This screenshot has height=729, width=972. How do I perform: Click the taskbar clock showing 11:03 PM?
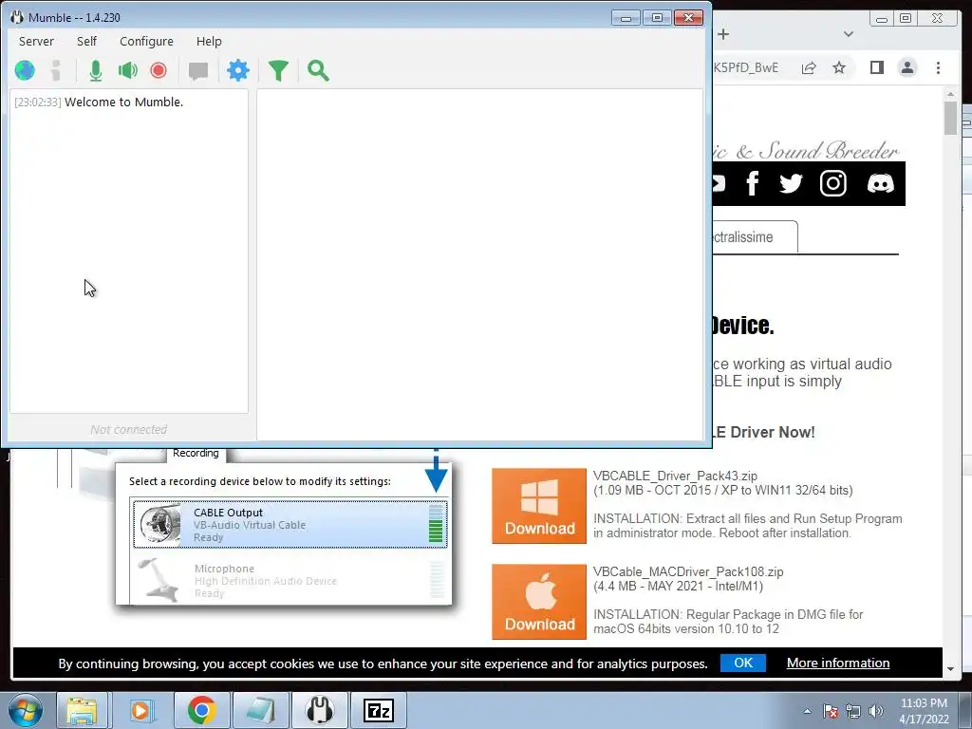[x=924, y=711]
